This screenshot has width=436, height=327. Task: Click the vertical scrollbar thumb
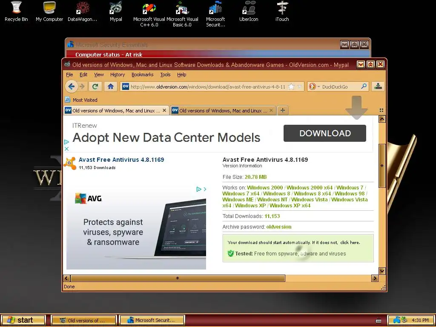coord(382,166)
